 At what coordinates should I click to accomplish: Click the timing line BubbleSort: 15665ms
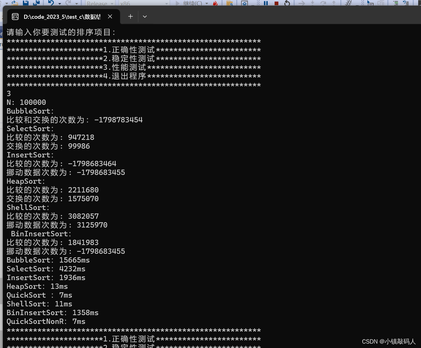tap(48, 260)
